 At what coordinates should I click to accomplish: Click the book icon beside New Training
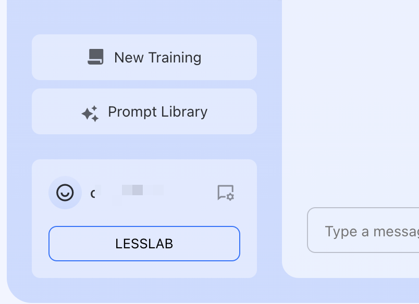tap(95, 57)
